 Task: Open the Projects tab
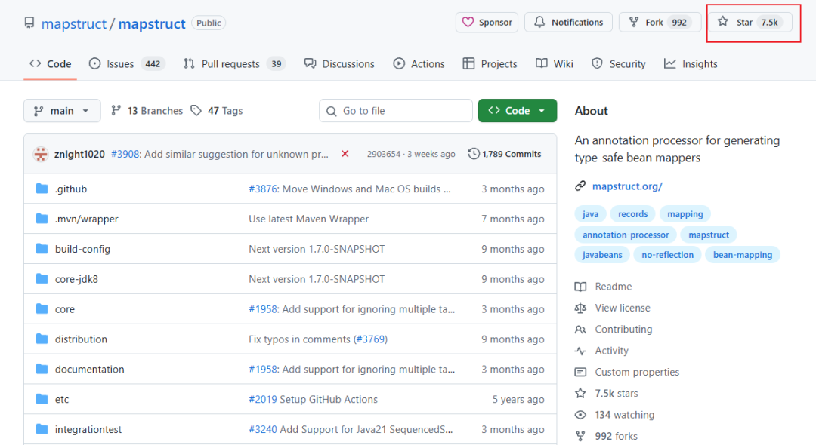[x=490, y=64]
